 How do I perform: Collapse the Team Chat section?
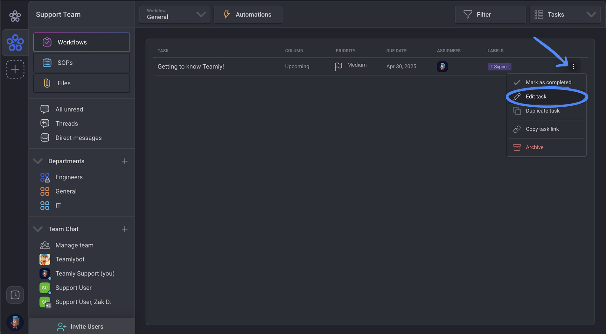click(38, 229)
